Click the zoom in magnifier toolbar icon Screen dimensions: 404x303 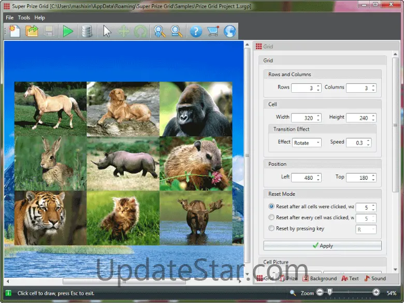point(159,32)
